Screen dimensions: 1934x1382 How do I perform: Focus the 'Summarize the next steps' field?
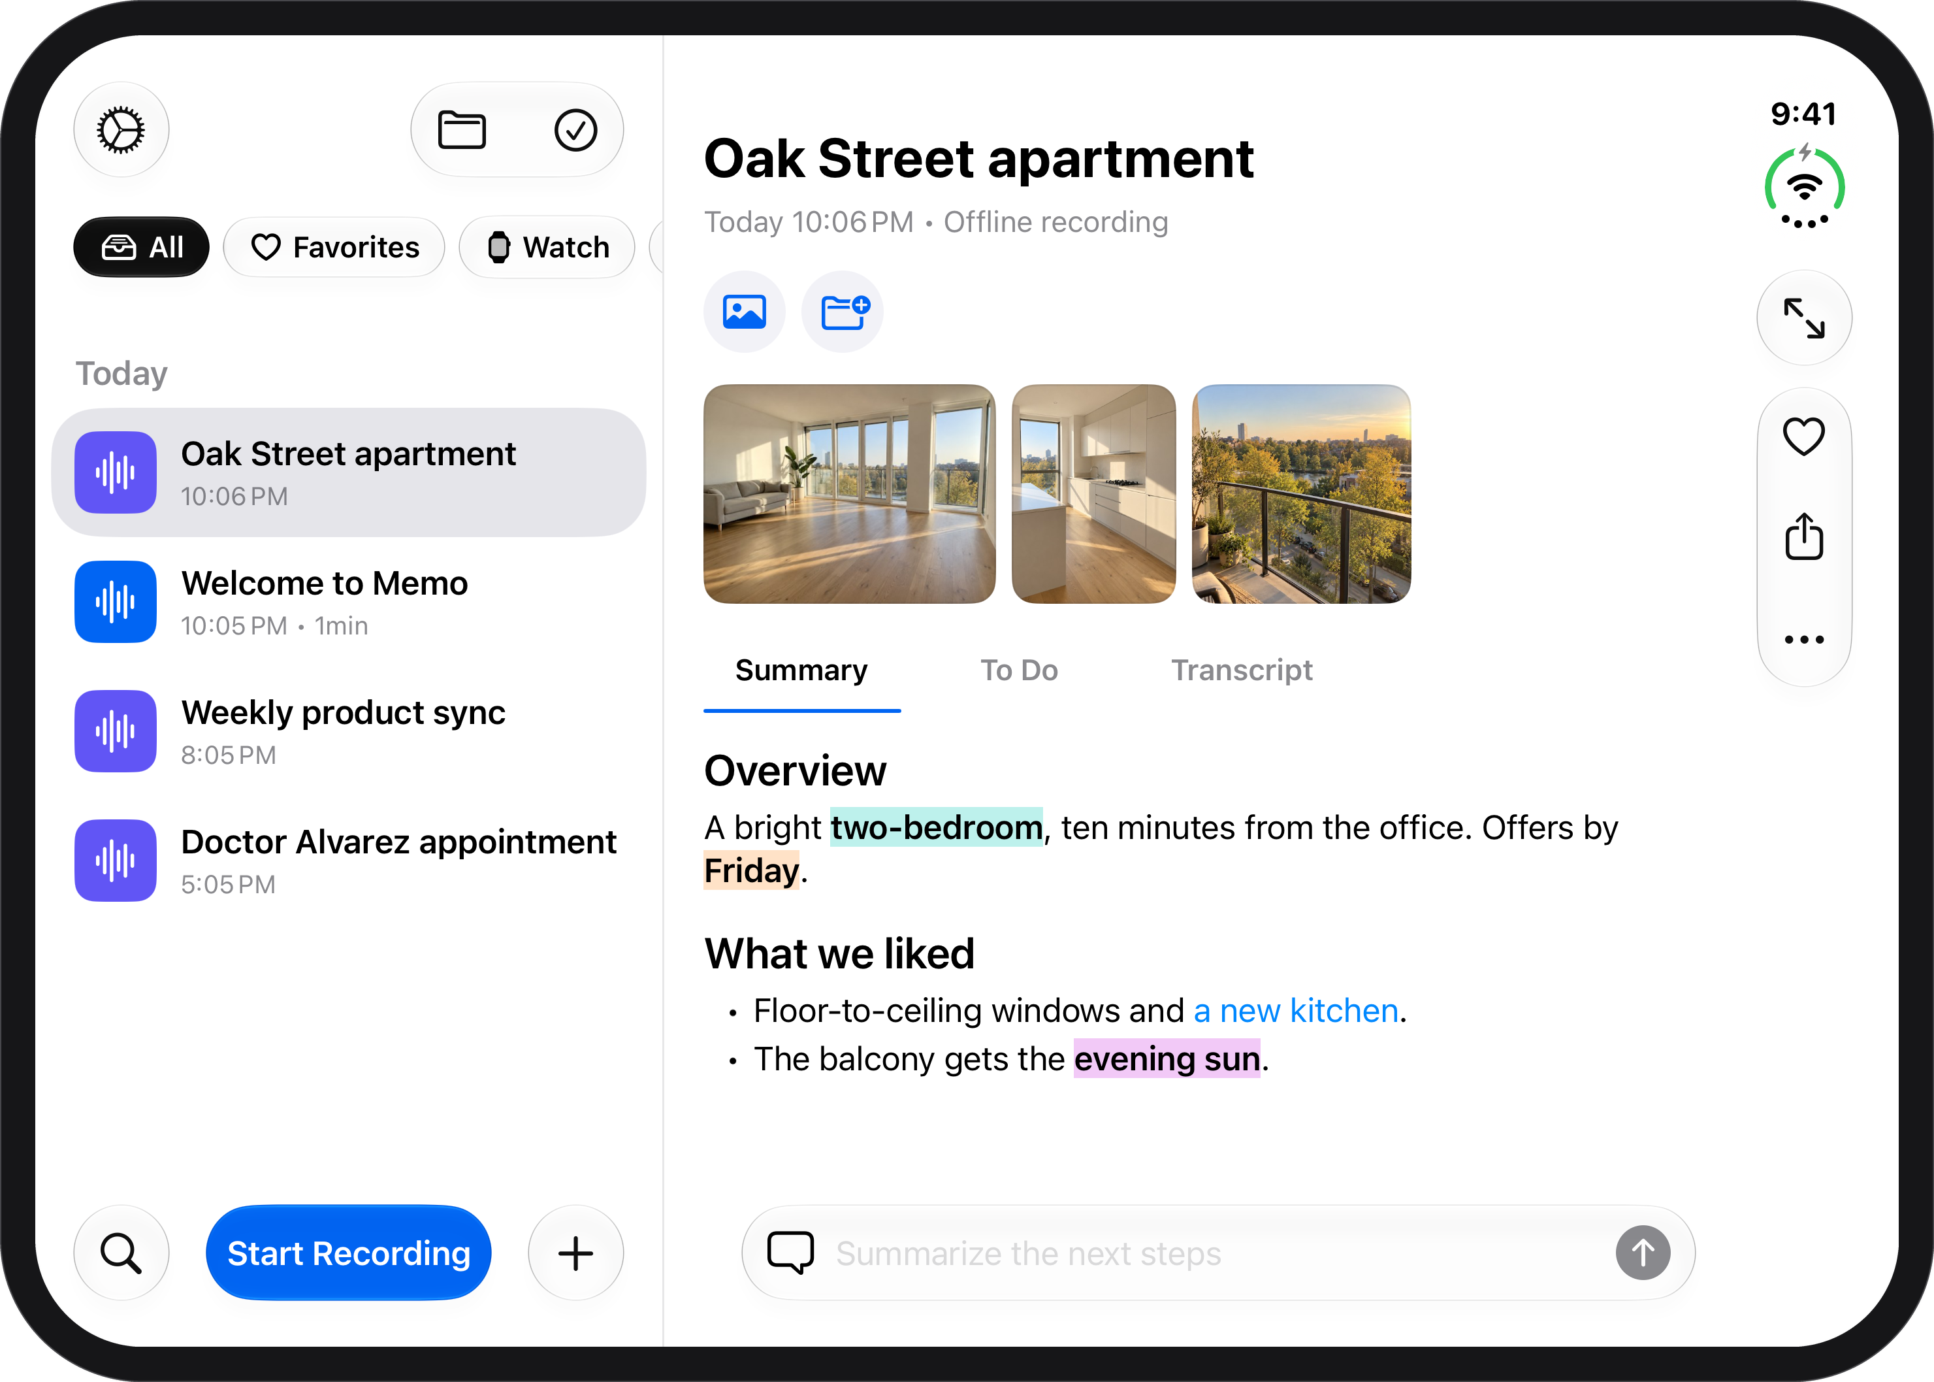[x=1218, y=1253]
